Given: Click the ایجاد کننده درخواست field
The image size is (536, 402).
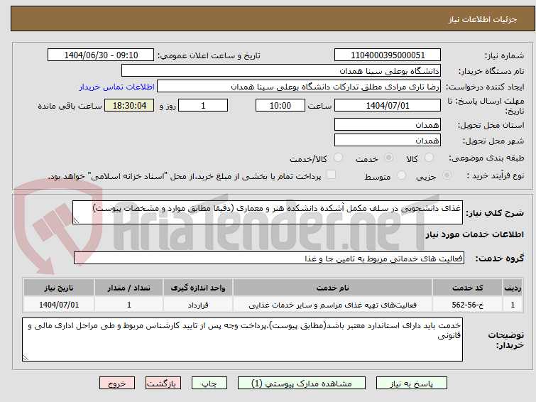Looking at the screenshot, I should pyautogui.click(x=299, y=87).
